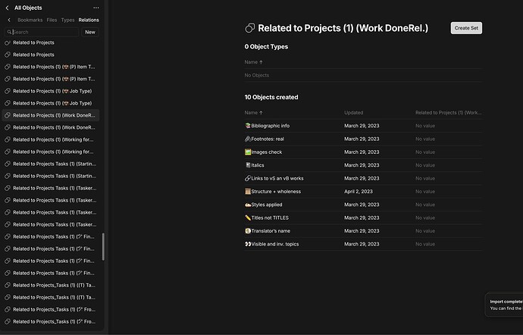Click the icon of Translator's name
Image resolution: width=523 pixels, height=335 pixels.
point(248,231)
